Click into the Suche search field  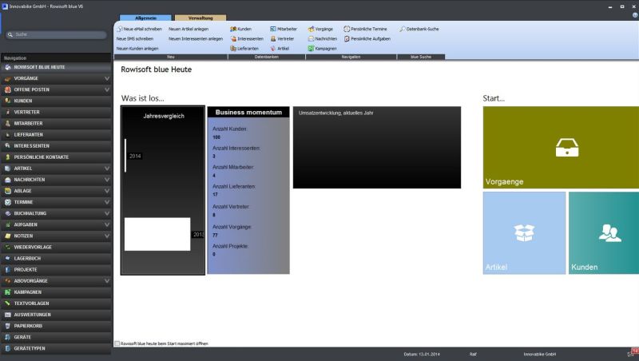[56, 34]
